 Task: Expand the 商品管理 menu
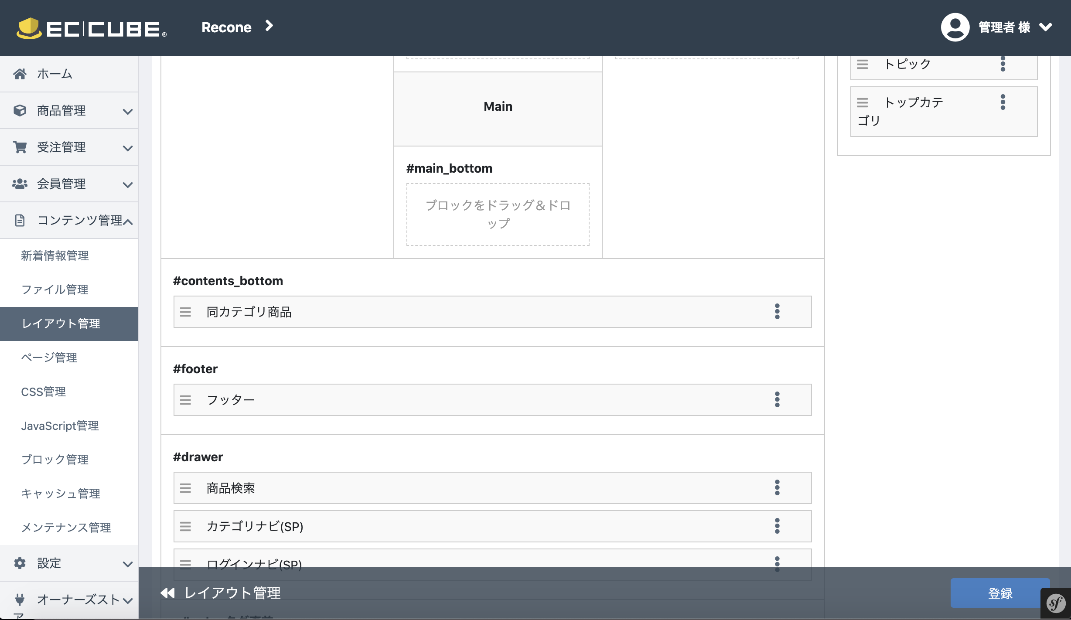pyautogui.click(x=69, y=111)
